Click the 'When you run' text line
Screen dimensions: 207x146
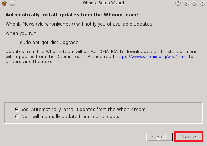[21, 33]
